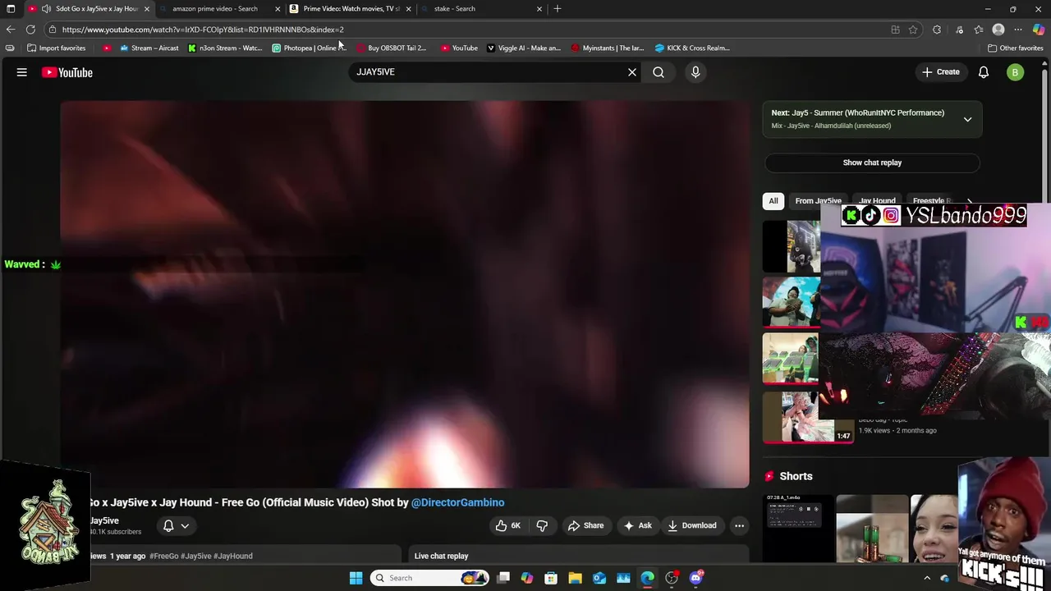Open the 1:47 suggested video thumbnail
This screenshot has height=591, width=1051.
click(808, 417)
